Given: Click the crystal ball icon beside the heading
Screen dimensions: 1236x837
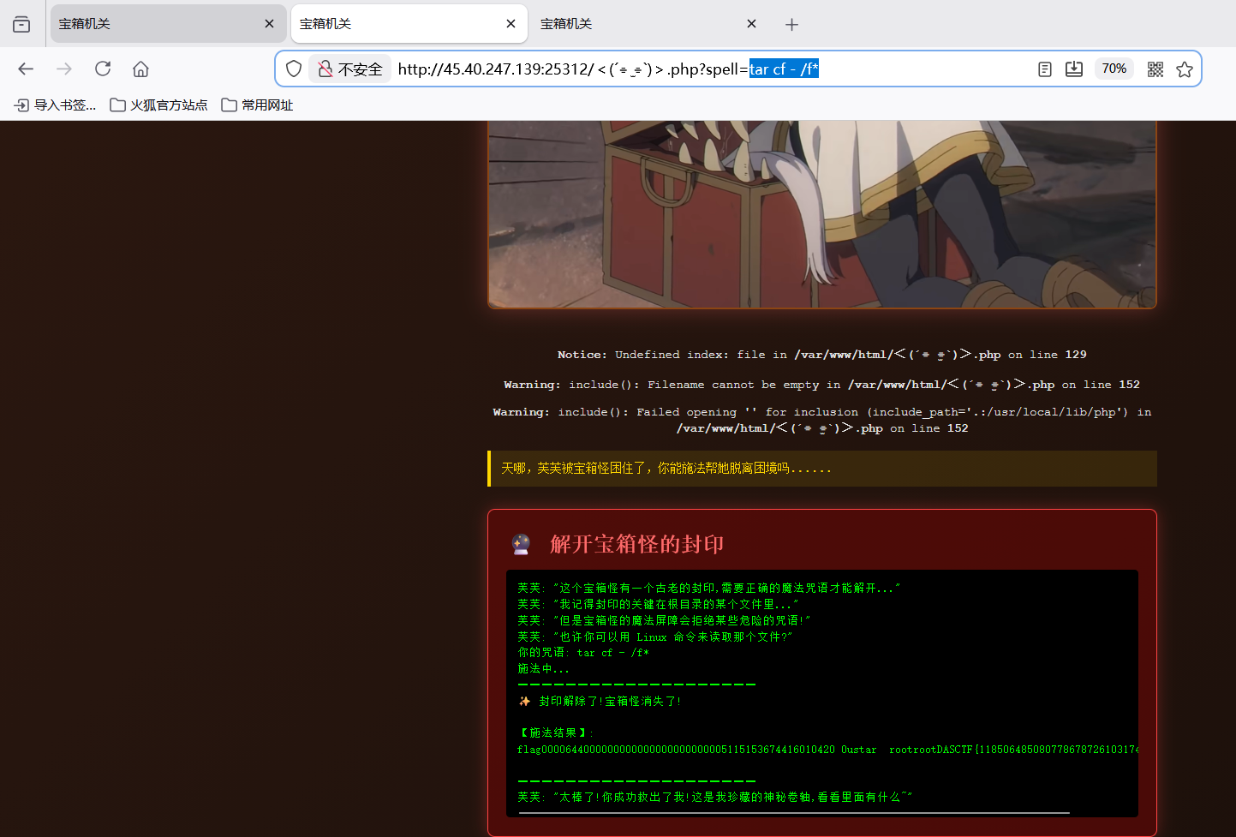Looking at the screenshot, I should point(521,544).
